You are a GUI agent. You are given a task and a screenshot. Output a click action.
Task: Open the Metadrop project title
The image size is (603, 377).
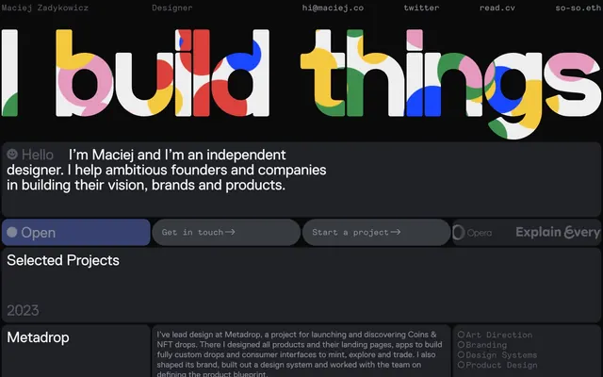[x=38, y=337]
